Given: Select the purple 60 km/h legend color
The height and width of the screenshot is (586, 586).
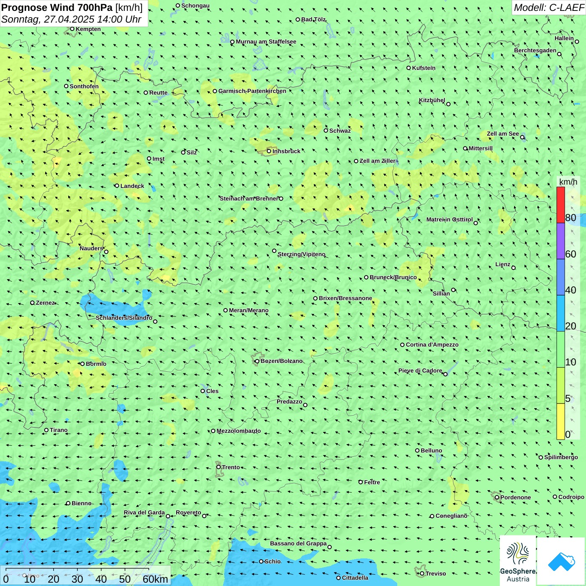Looking at the screenshot, I should [x=560, y=241].
